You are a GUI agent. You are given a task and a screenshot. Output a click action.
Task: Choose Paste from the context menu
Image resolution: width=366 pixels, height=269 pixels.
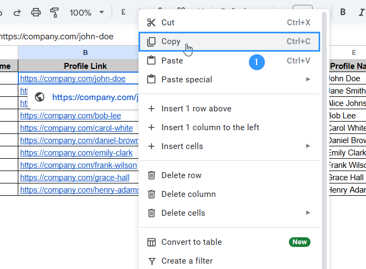click(x=229, y=61)
